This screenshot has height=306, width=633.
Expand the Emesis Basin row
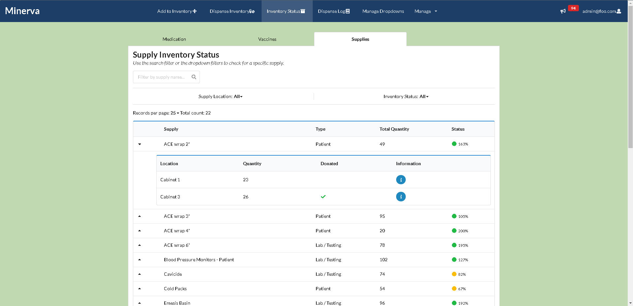pos(140,303)
